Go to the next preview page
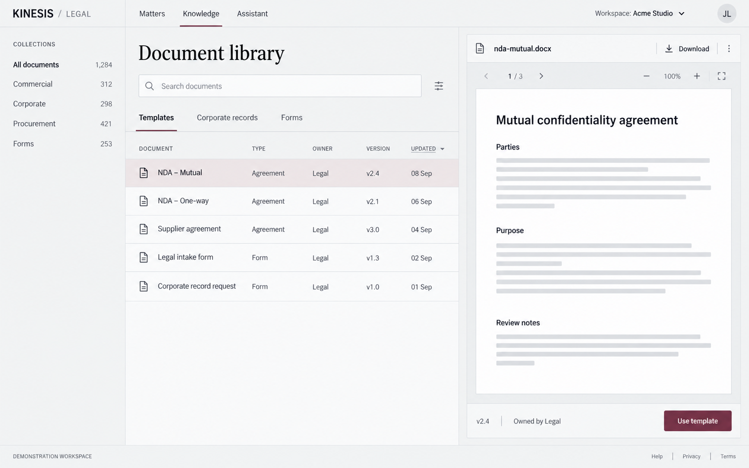The height and width of the screenshot is (468, 749). click(x=541, y=76)
